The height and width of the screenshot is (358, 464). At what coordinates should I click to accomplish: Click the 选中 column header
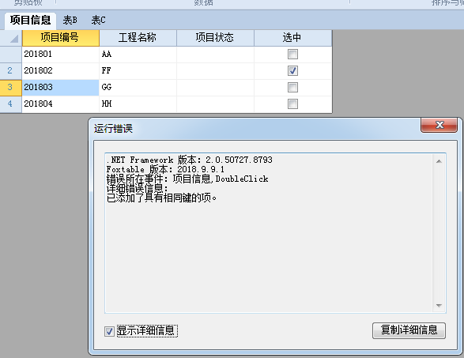pyautogui.click(x=292, y=38)
